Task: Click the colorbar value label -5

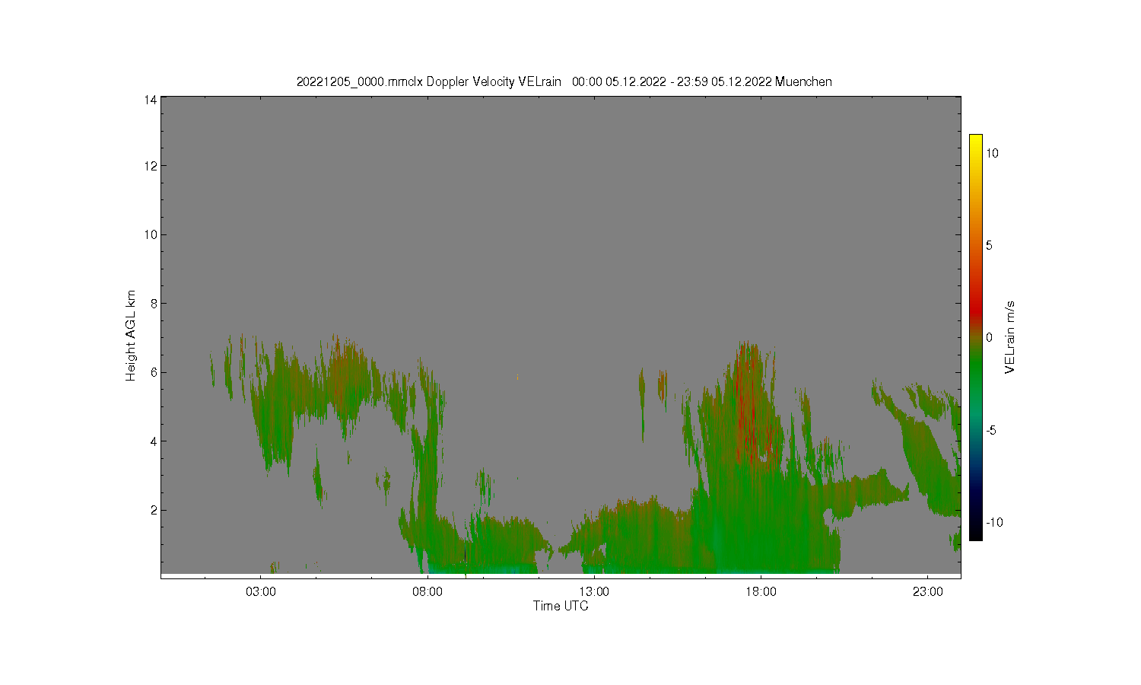Action: [992, 430]
